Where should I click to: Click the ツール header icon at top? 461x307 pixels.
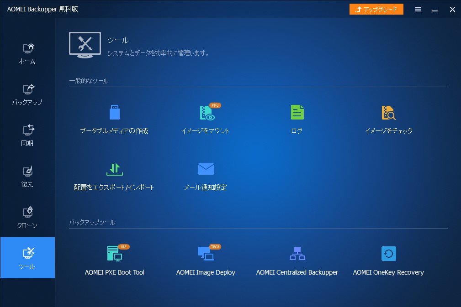click(x=85, y=45)
